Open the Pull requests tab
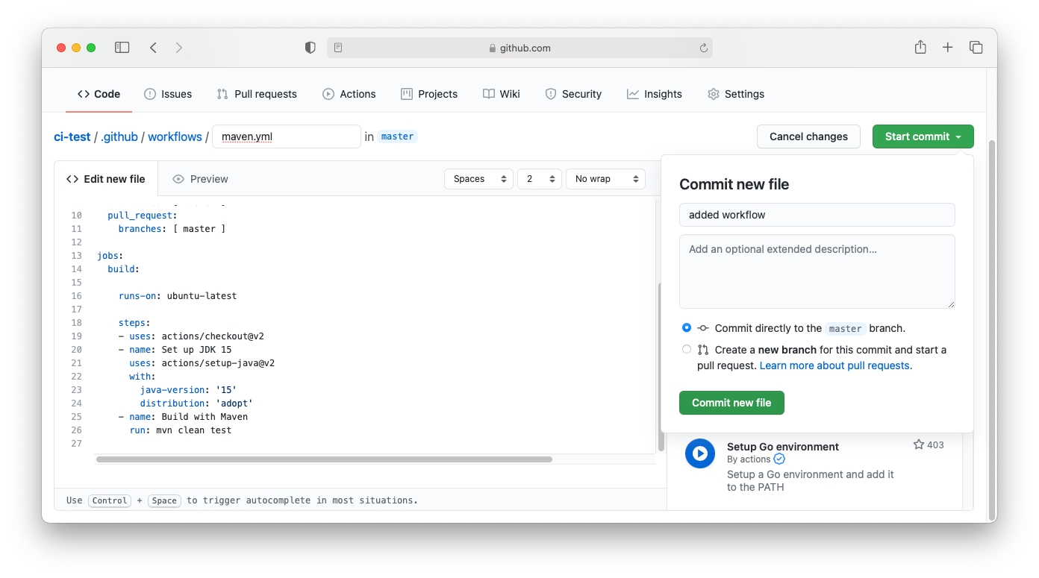Viewport: 1039px width, 578px height. tap(257, 94)
